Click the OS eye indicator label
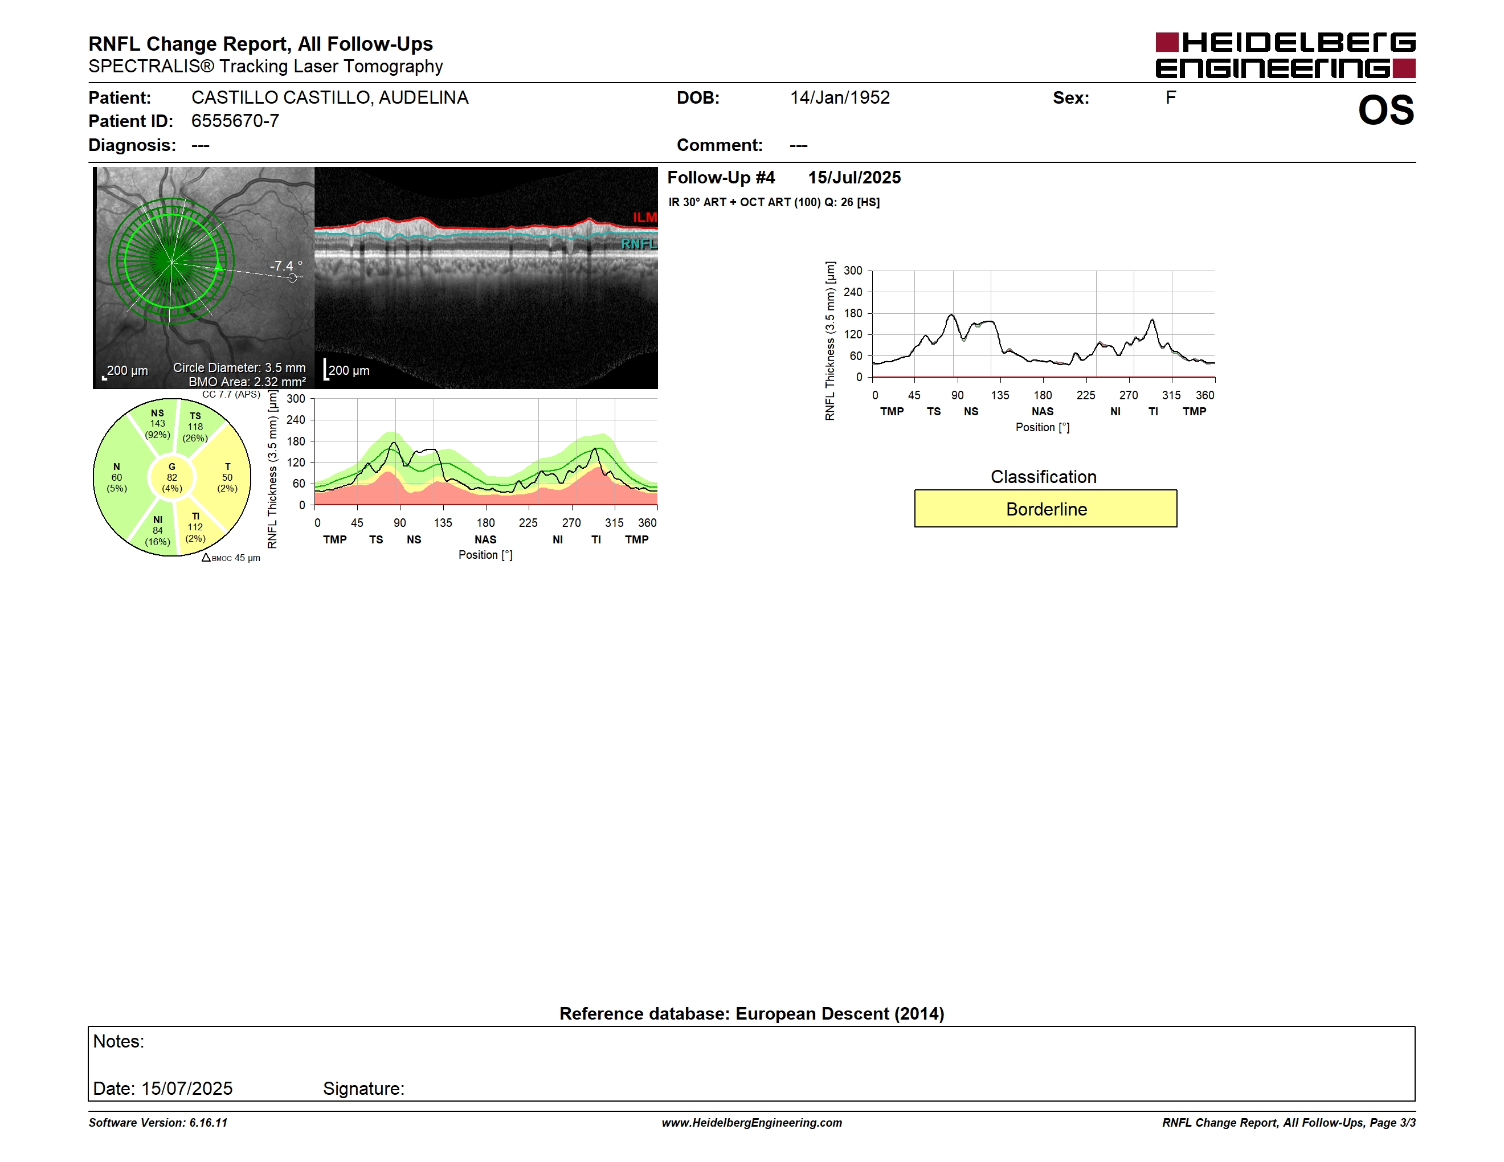The height and width of the screenshot is (1162, 1504). click(1386, 110)
